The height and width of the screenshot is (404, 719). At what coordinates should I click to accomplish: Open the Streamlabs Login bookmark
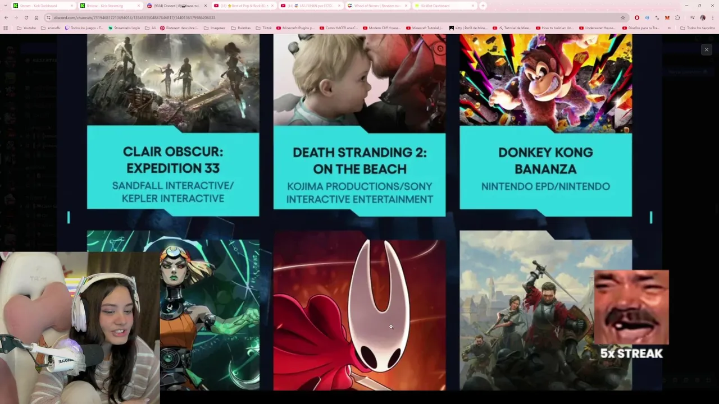pos(124,27)
